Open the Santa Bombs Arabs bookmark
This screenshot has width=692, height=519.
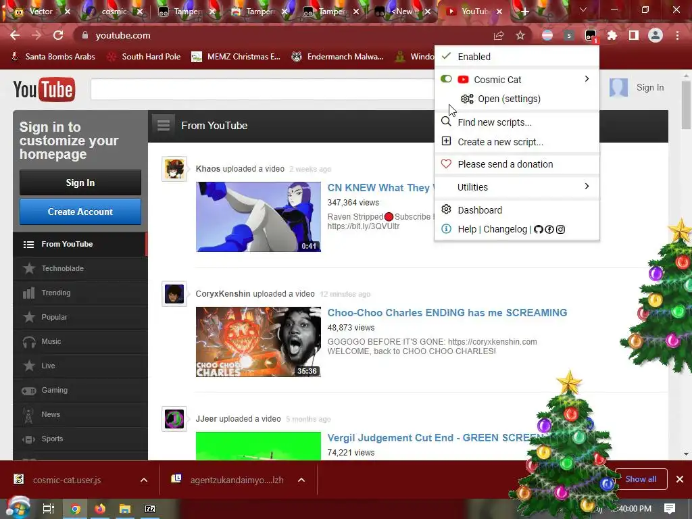(x=53, y=57)
